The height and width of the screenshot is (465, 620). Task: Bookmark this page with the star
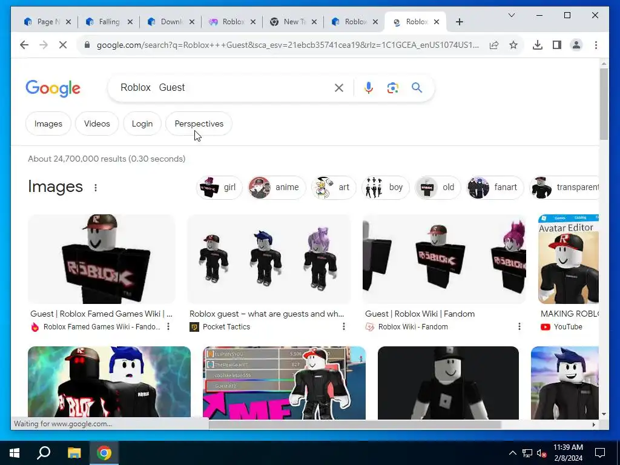pos(513,45)
